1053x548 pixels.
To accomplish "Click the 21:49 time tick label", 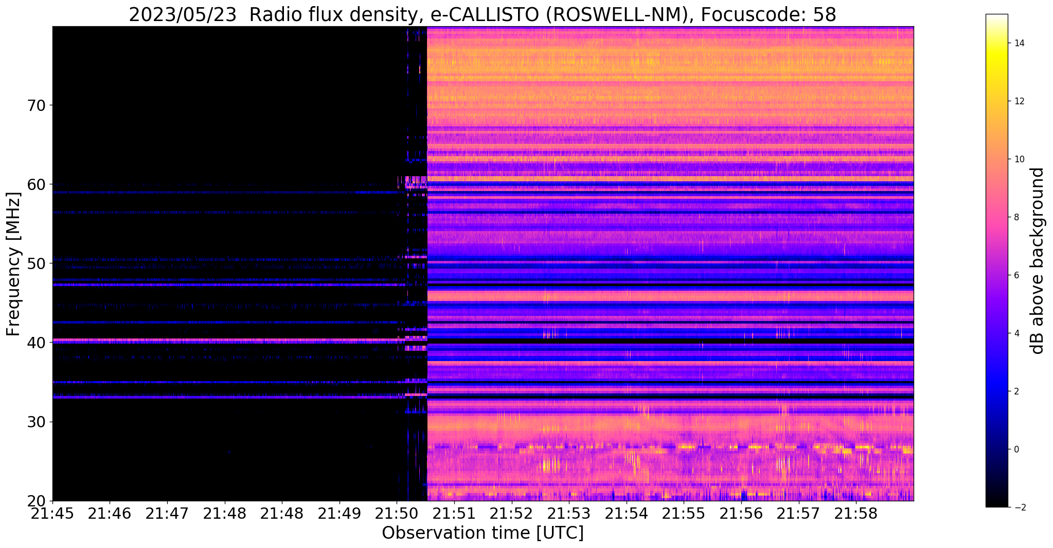I will [x=339, y=513].
